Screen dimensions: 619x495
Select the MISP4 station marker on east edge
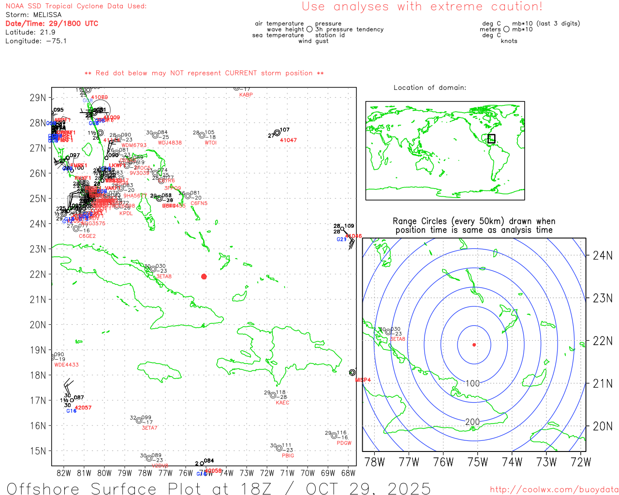click(352, 372)
